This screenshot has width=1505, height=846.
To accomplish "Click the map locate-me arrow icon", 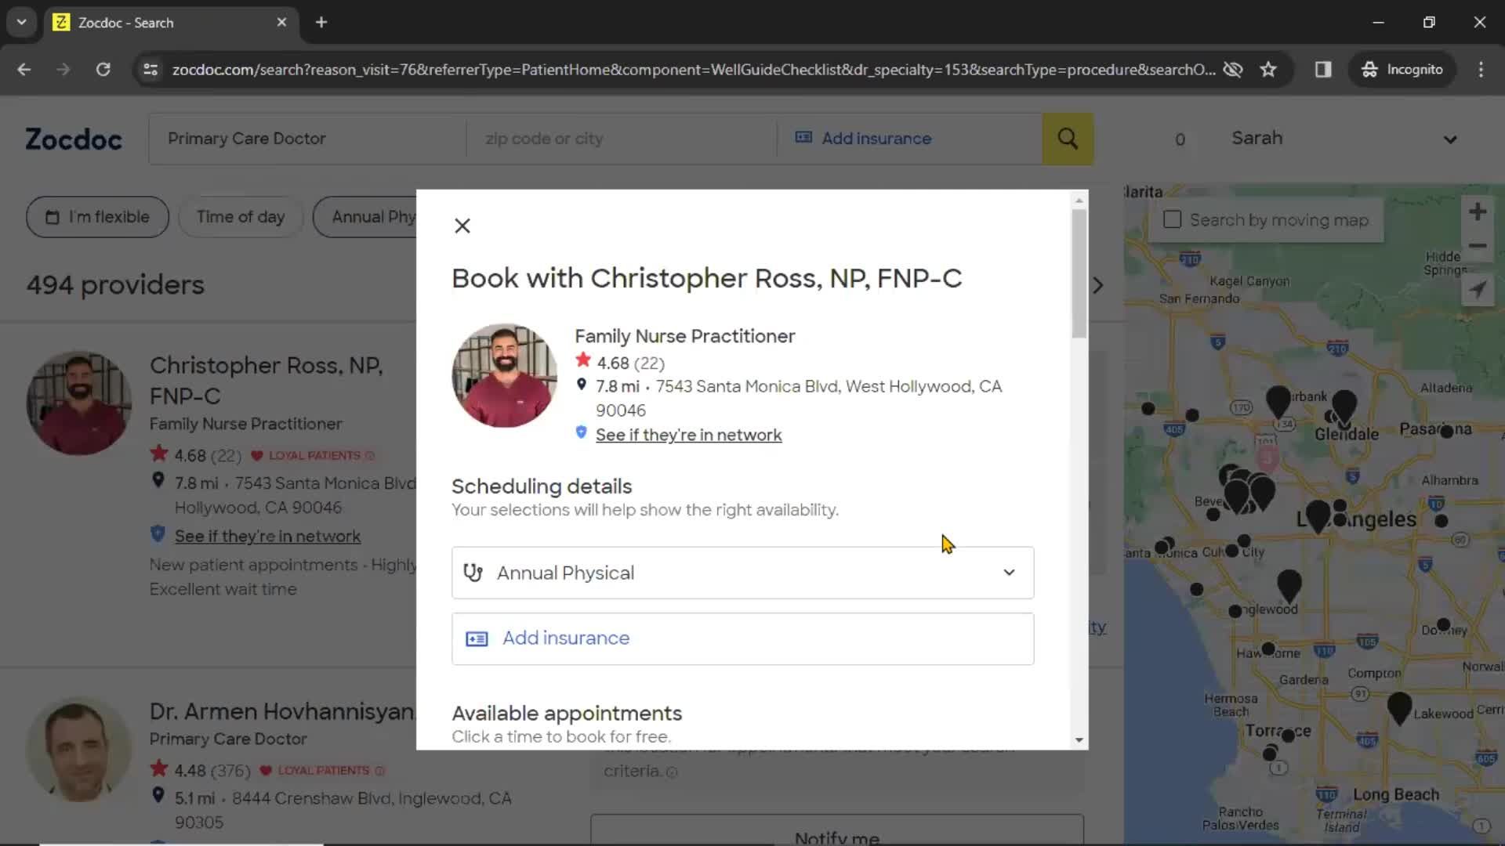I will coord(1478,289).
